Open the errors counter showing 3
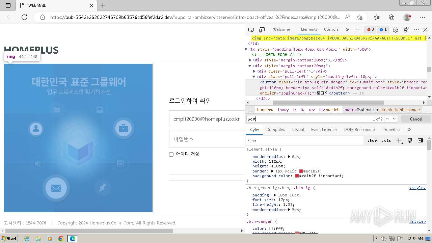 (371, 29)
